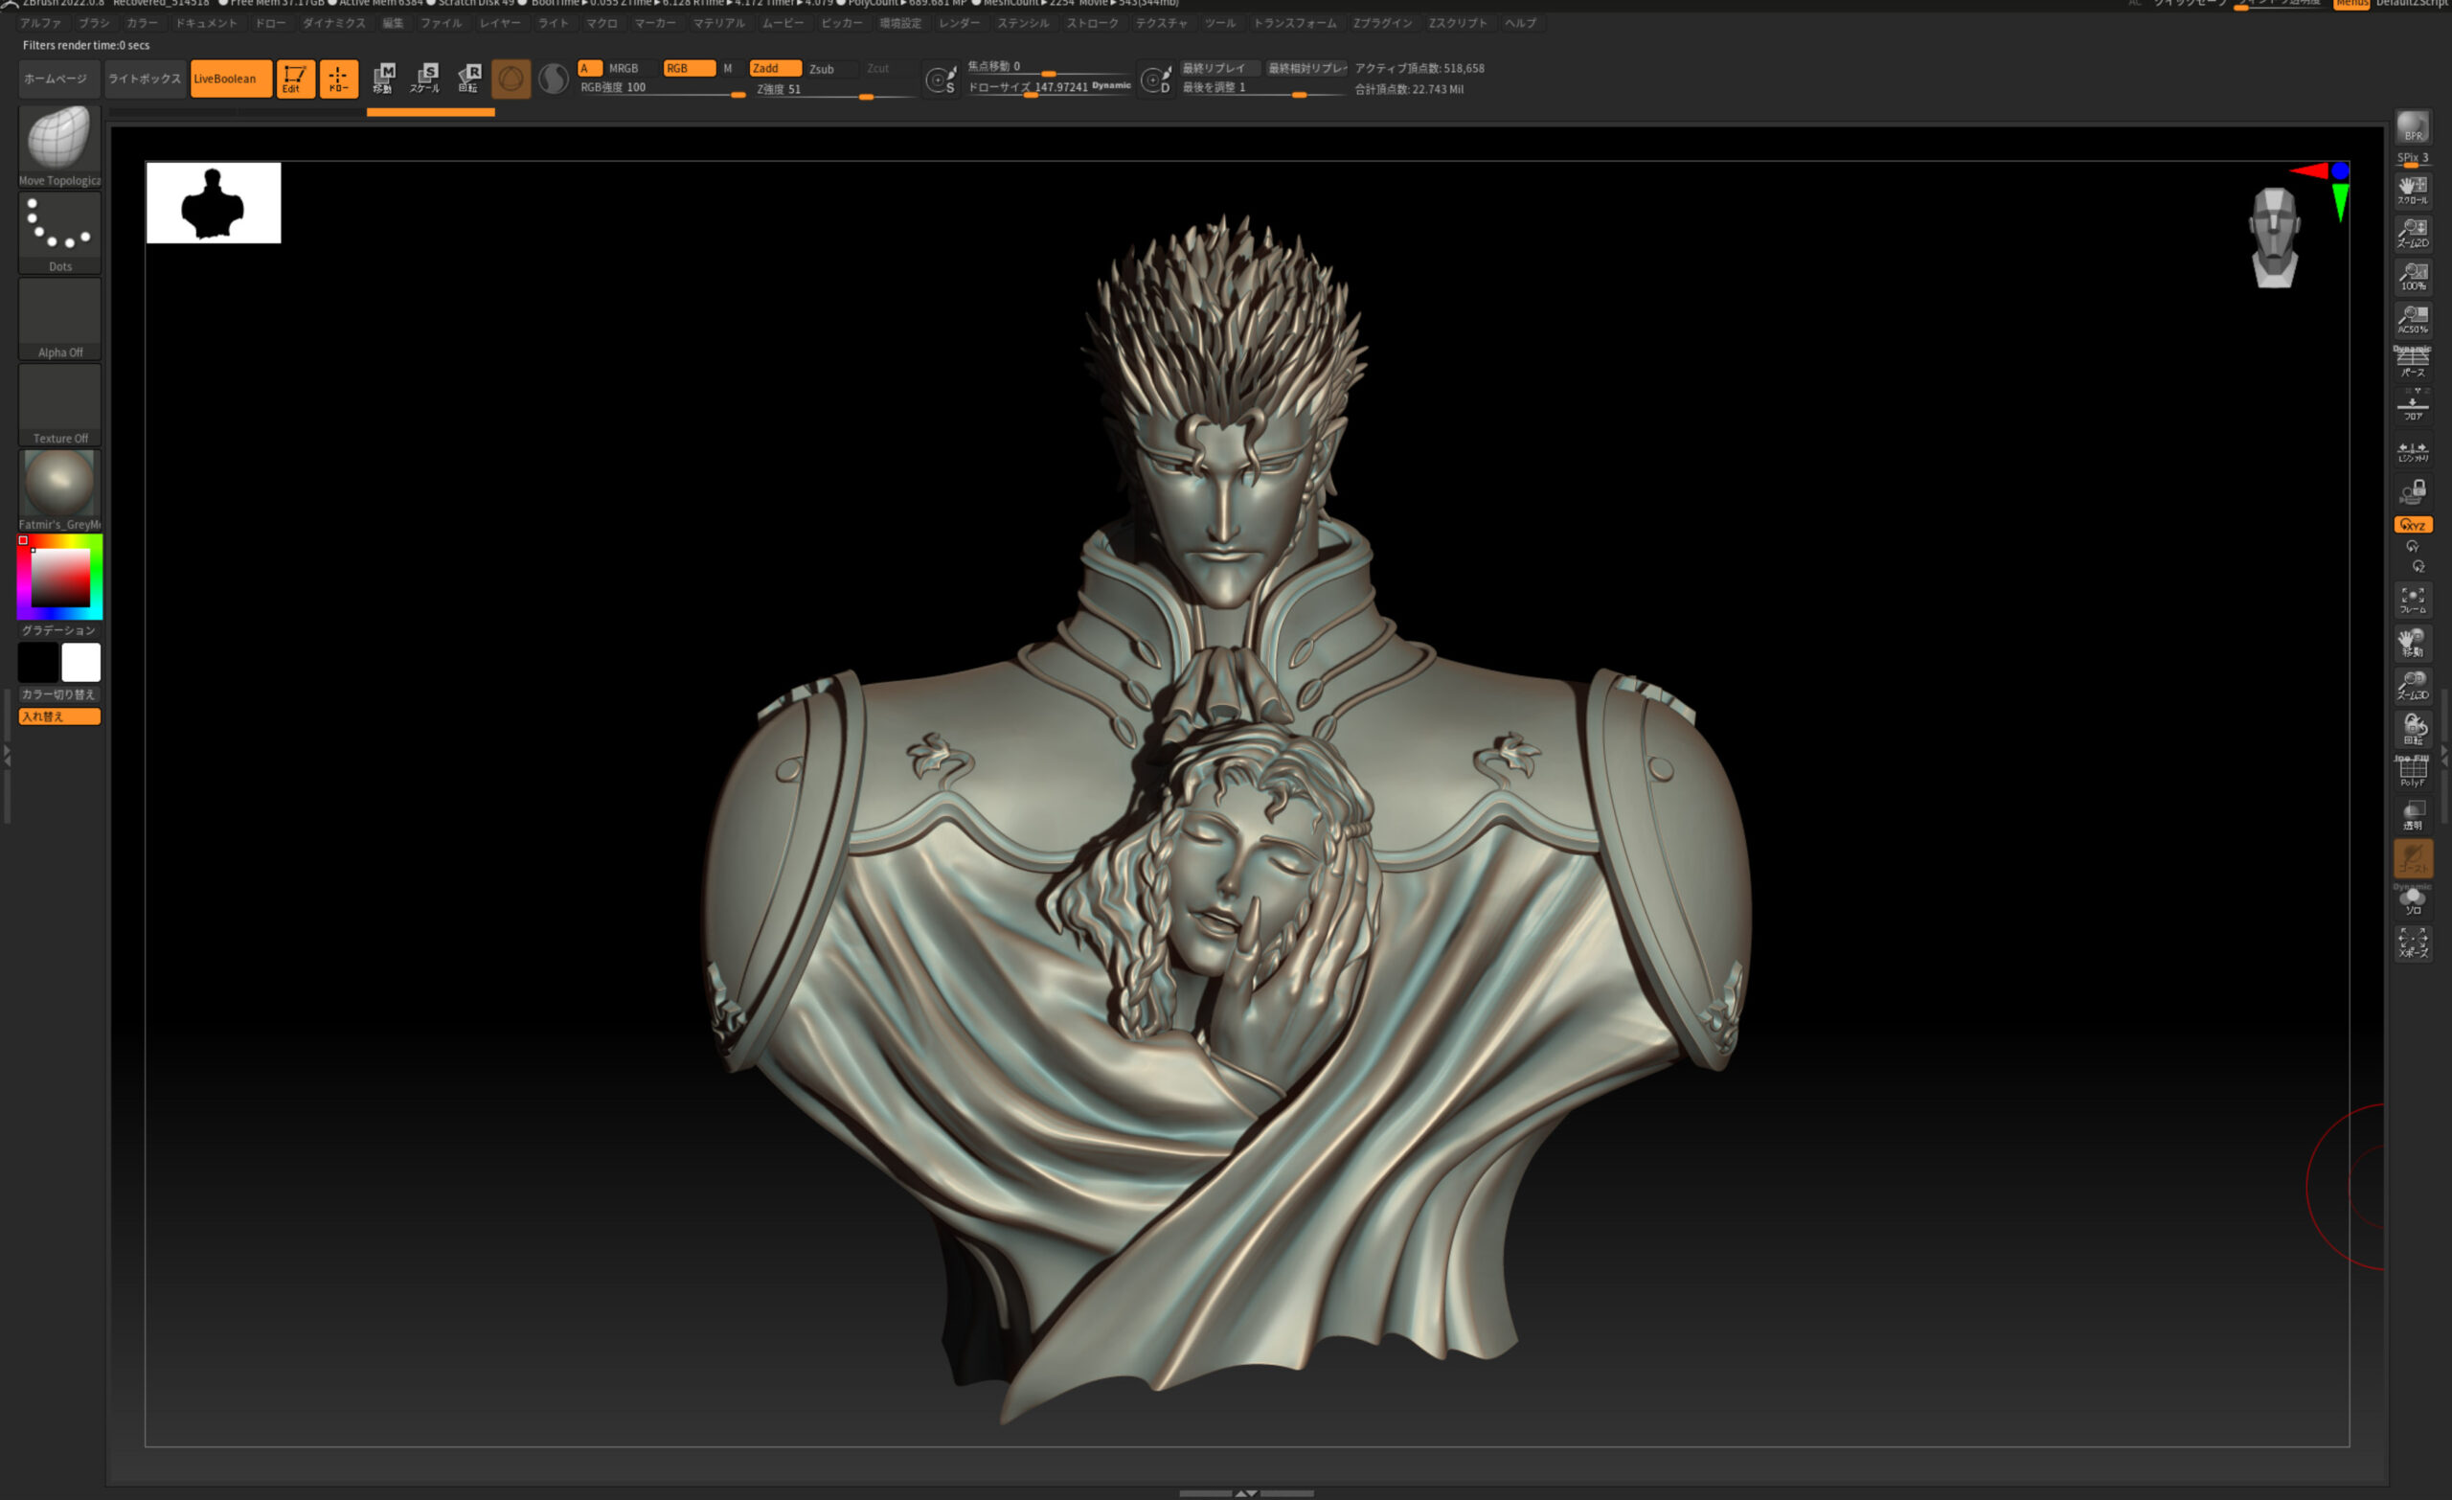Switch to Rotate (回転) mode
This screenshot has height=1500, width=2452.
pos(468,79)
